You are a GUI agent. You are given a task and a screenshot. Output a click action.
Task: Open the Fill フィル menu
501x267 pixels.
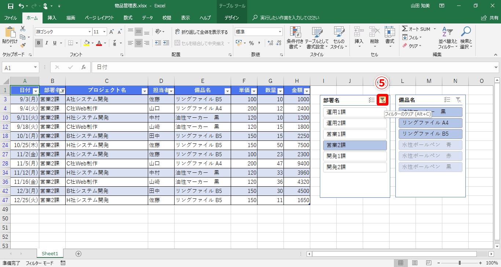pos(412,37)
